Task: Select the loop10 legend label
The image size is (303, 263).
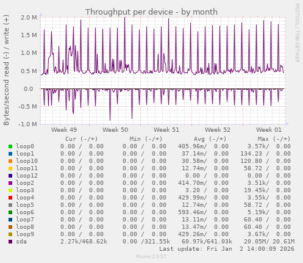Action: [27, 161]
